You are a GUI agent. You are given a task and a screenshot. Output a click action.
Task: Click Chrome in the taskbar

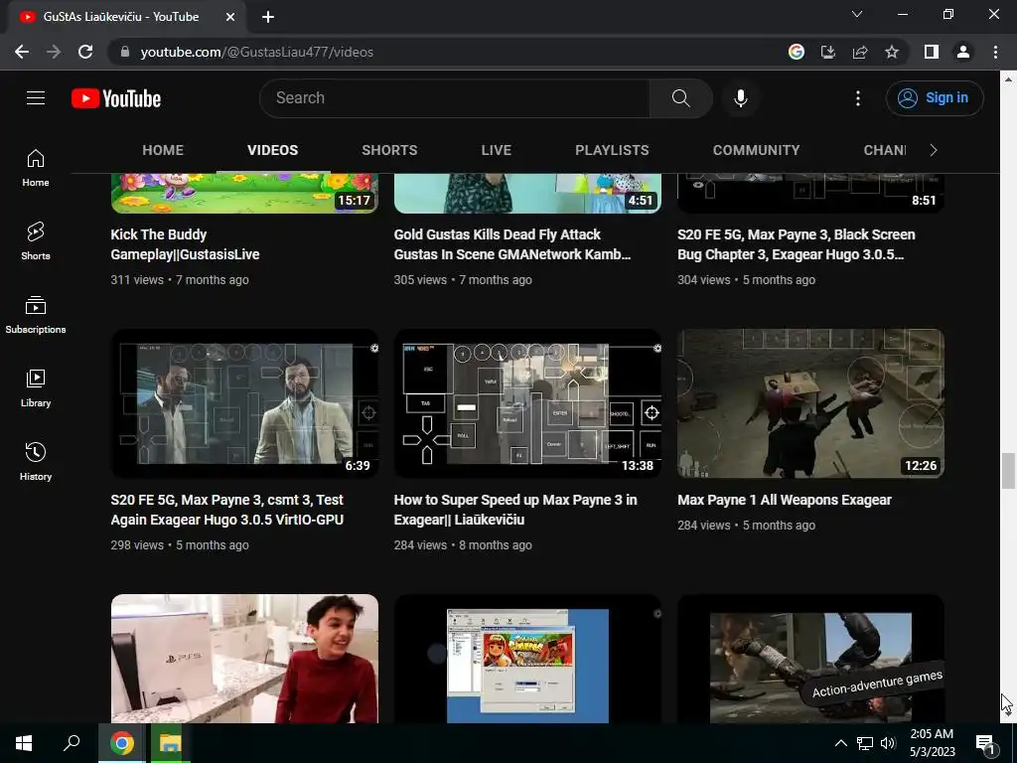(x=122, y=743)
